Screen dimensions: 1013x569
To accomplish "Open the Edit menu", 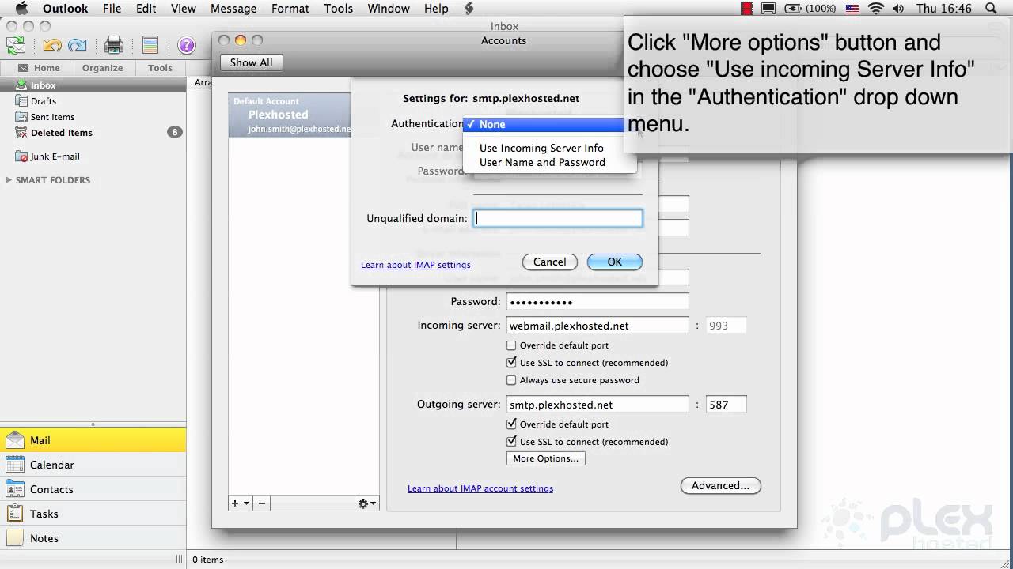I will pyautogui.click(x=146, y=9).
